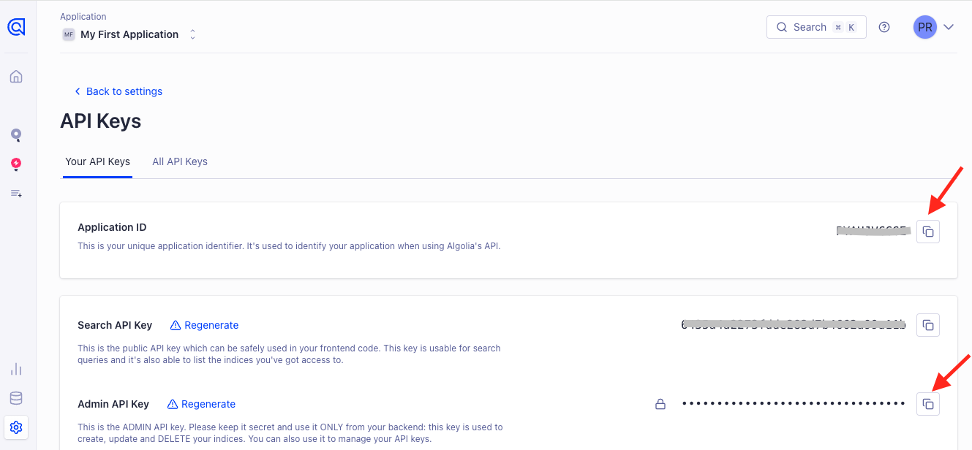Image resolution: width=972 pixels, height=450 pixels.
Task: Open the help question mark icon
Action: 884,27
